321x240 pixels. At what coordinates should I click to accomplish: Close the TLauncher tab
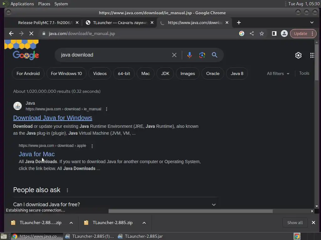(x=152, y=22)
